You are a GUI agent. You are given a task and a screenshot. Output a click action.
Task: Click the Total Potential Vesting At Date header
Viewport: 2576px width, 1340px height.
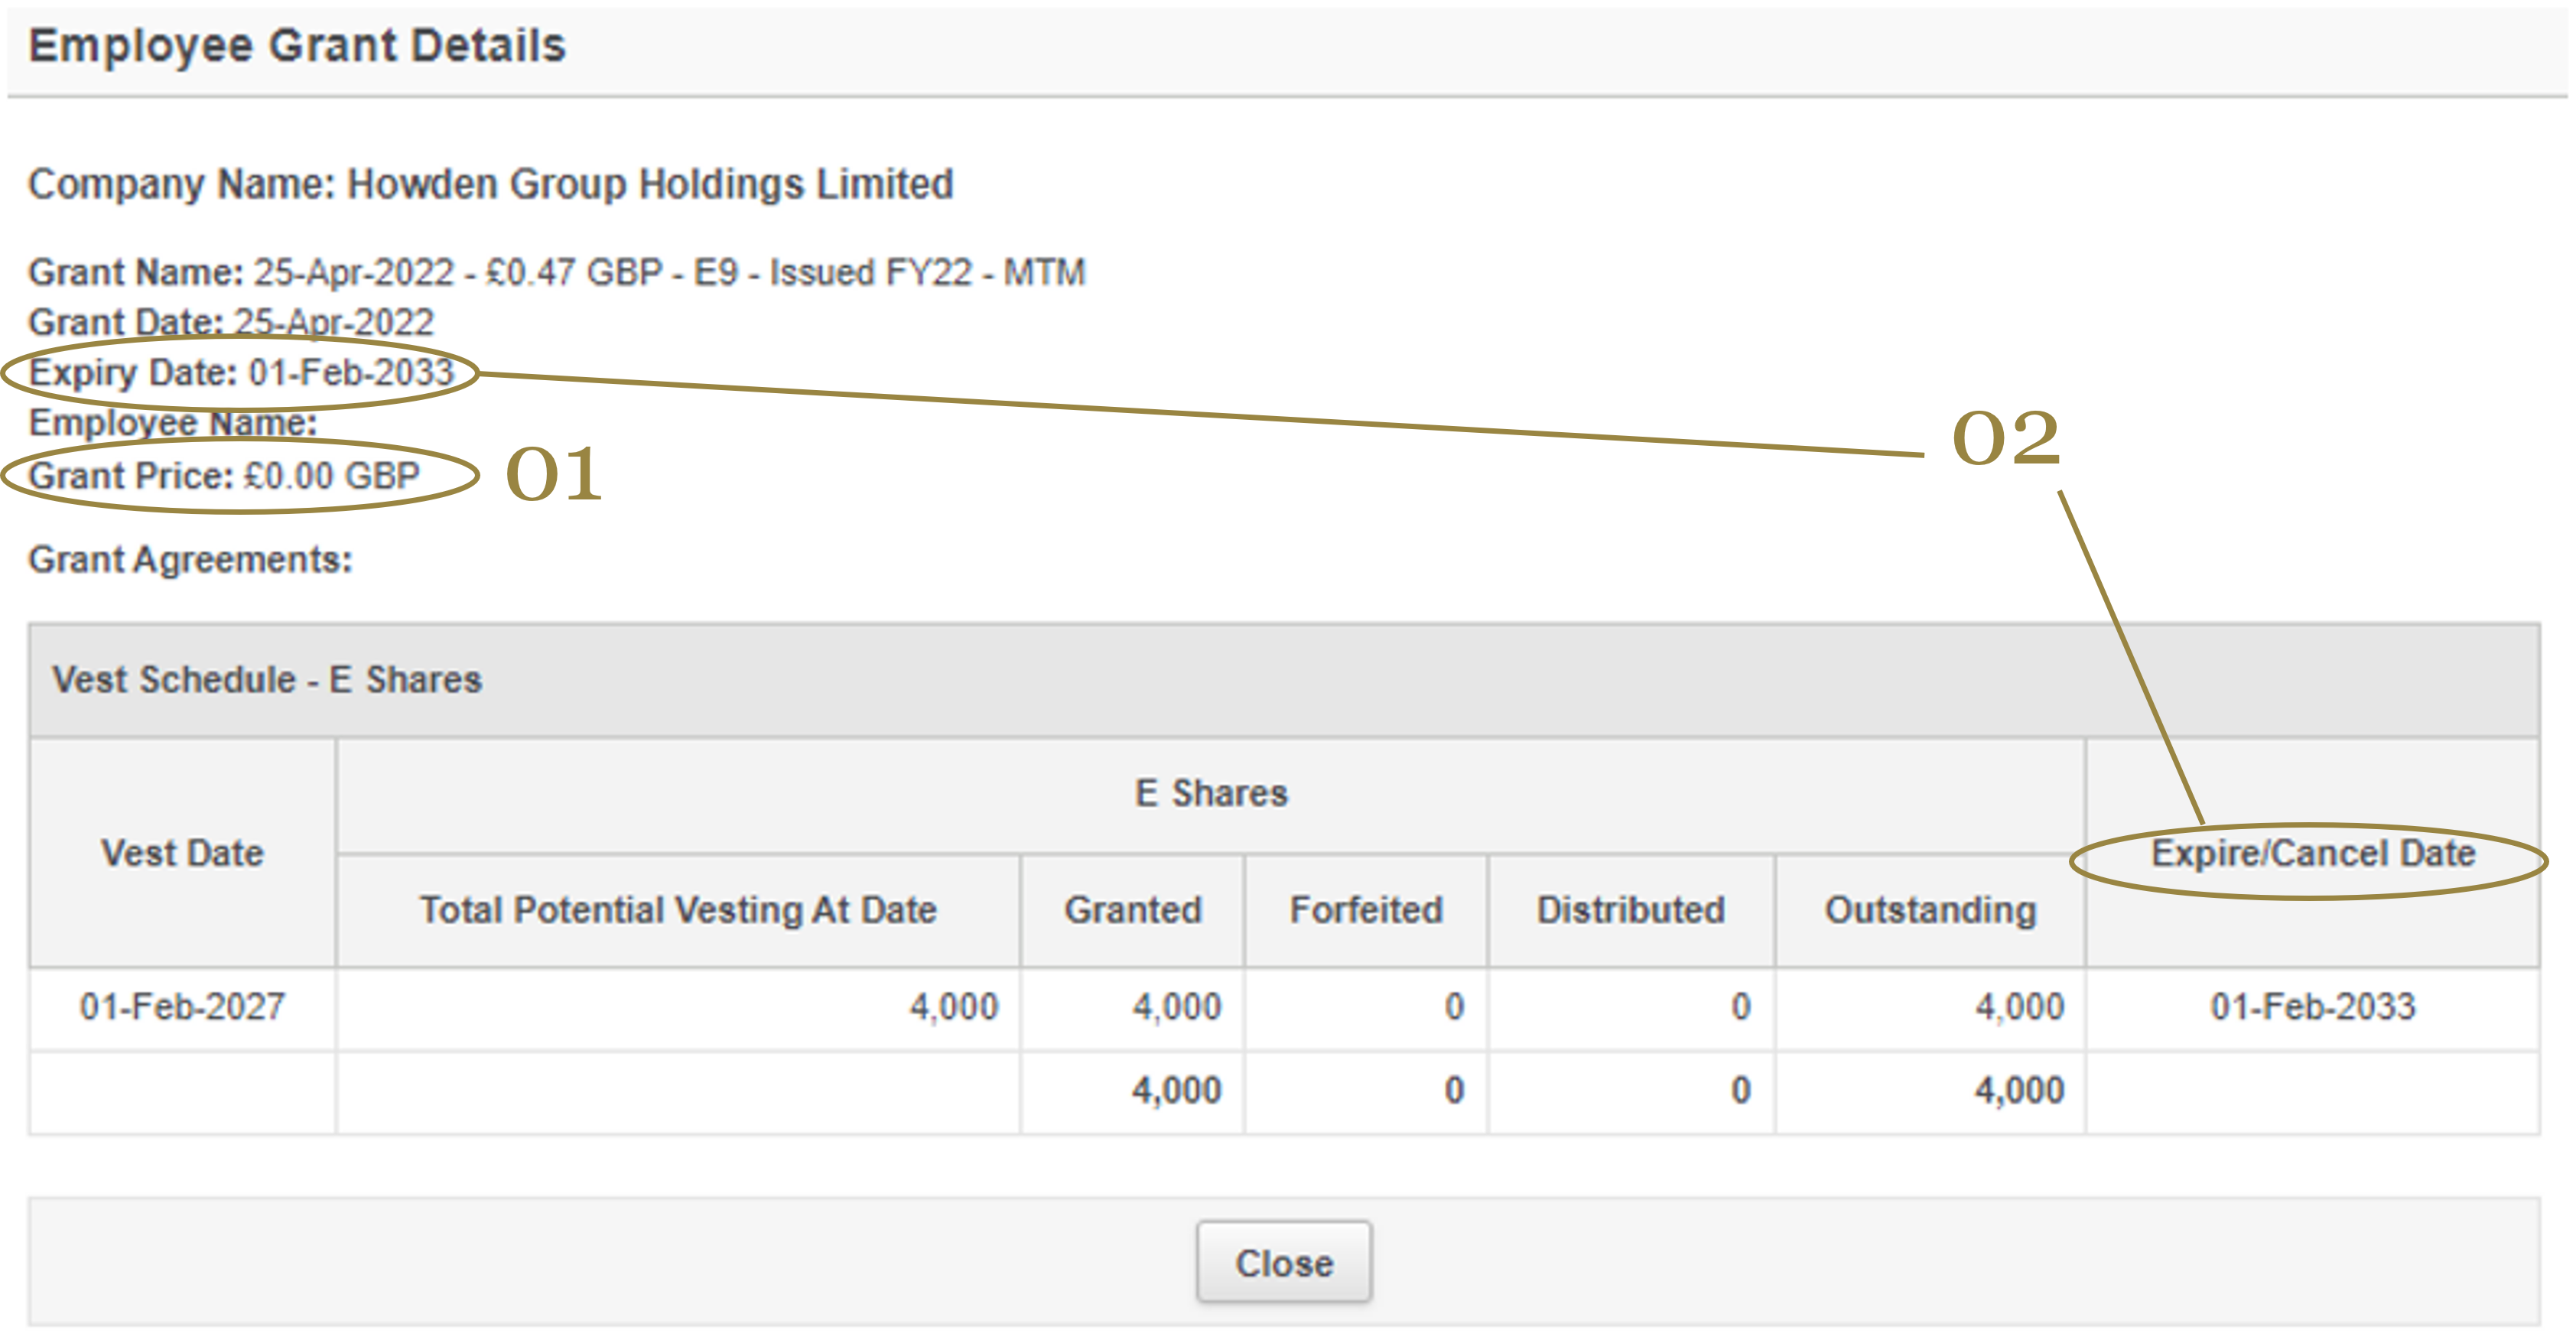(x=678, y=910)
